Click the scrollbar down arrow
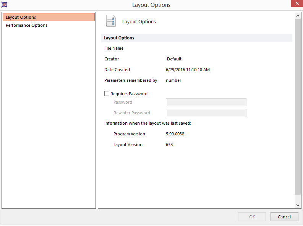Viewport: 303px width, 226px height. click(298, 205)
